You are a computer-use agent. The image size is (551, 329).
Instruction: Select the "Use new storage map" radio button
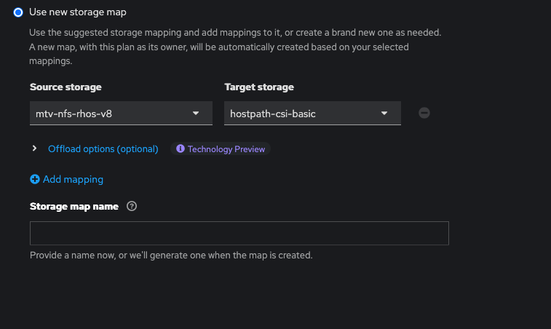coord(18,12)
